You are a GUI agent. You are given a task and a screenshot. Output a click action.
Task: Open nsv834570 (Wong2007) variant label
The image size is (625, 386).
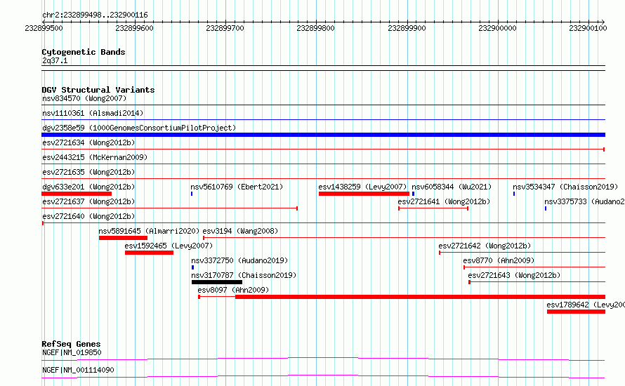coord(84,98)
